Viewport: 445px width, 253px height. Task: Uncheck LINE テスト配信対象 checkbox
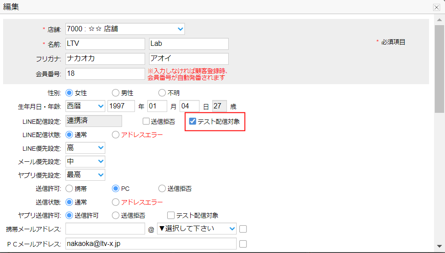(193, 121)
